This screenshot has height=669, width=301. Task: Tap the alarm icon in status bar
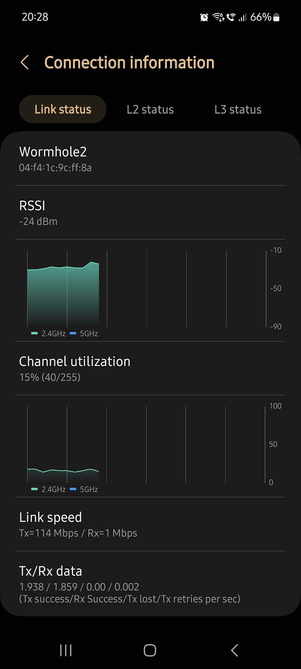pos(204,17)
